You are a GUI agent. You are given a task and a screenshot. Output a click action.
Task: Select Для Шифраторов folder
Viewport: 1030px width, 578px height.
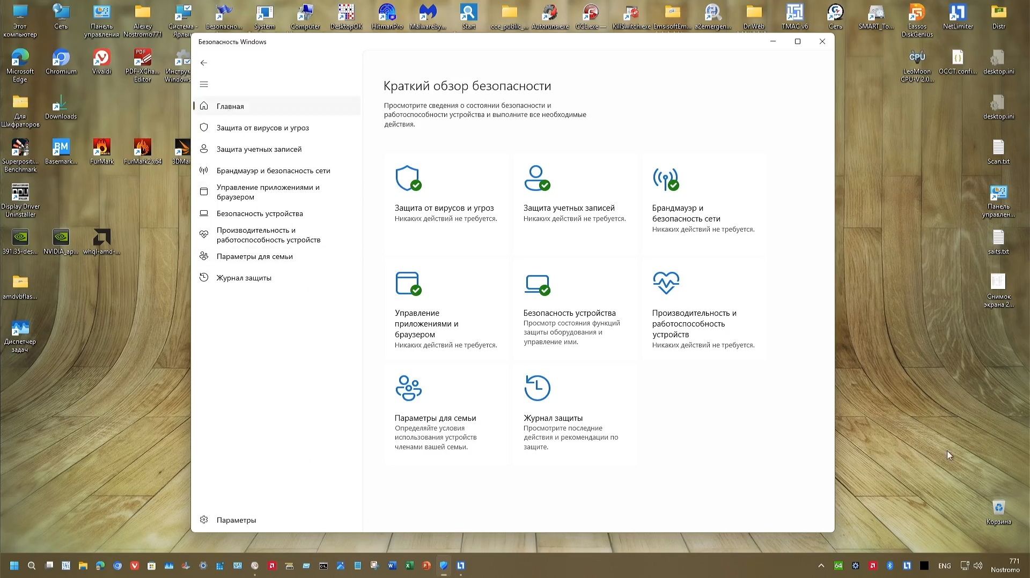(20, 110)
